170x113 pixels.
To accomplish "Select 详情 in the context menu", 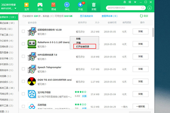I will (x=78, y=43).
